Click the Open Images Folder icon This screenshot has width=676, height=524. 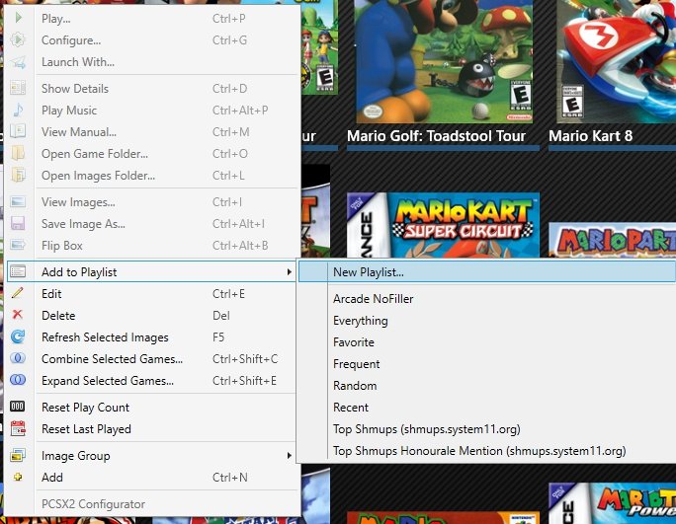tap(18, 175)
